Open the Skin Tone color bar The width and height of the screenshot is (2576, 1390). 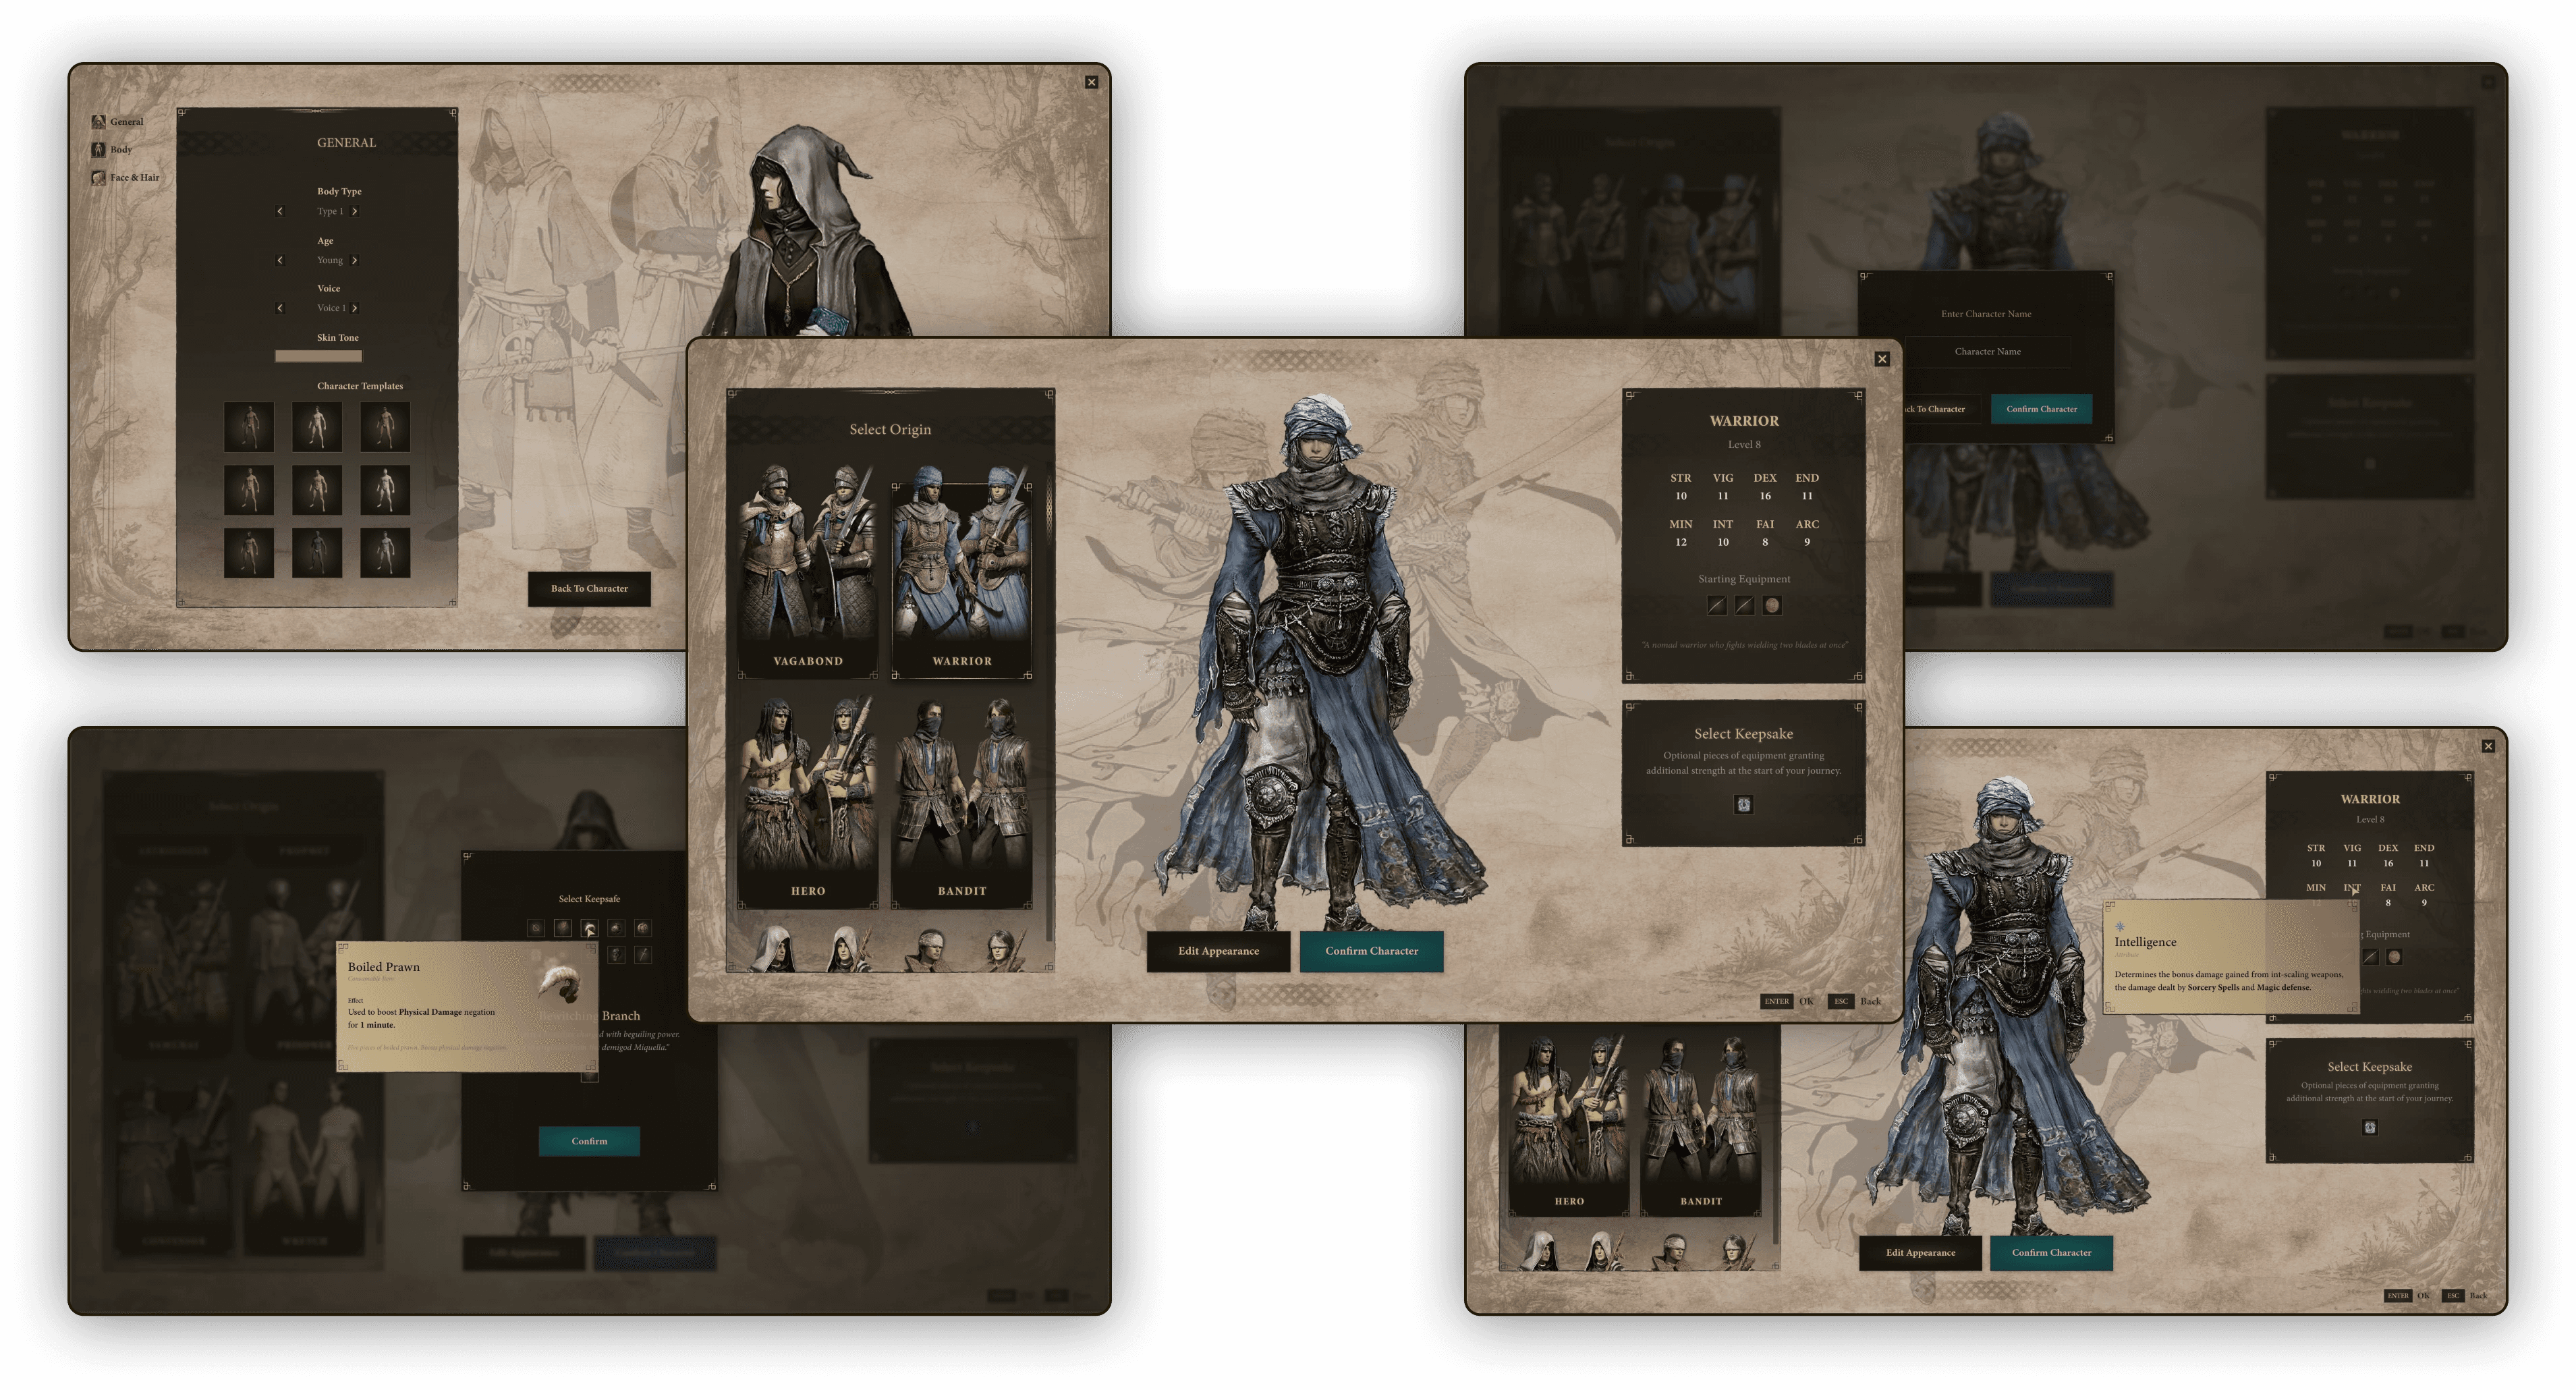click(x=318, y=356)
